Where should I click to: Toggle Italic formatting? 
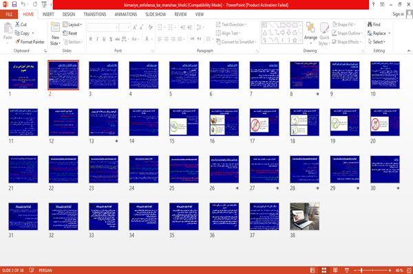click(x=97, y=39)
